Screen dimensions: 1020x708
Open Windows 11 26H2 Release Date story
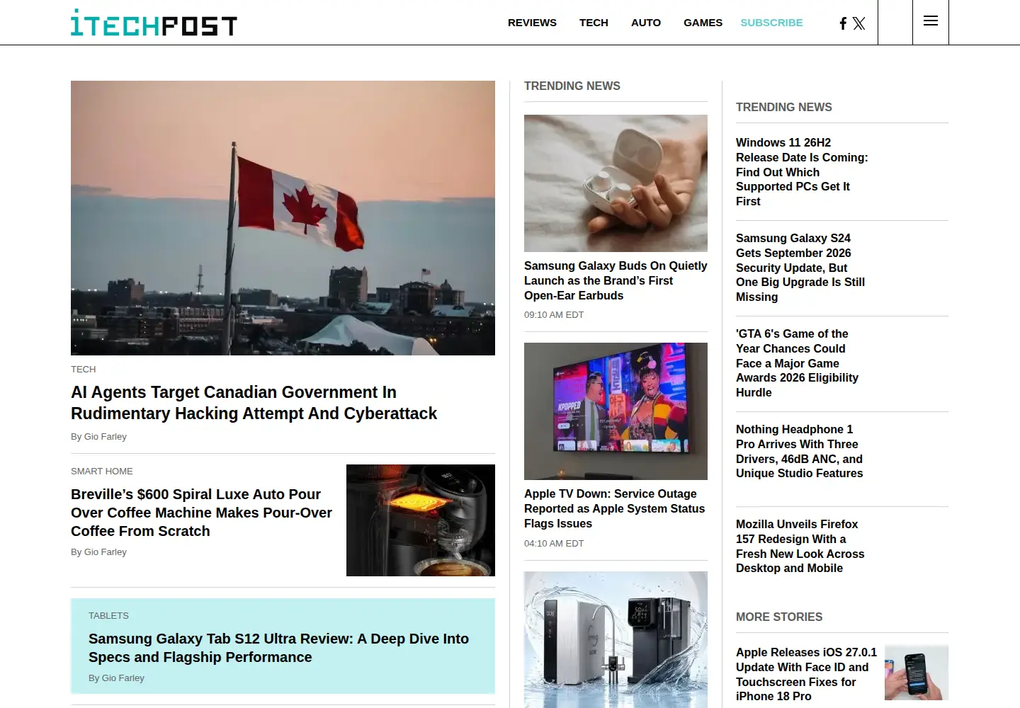point(802,172)
